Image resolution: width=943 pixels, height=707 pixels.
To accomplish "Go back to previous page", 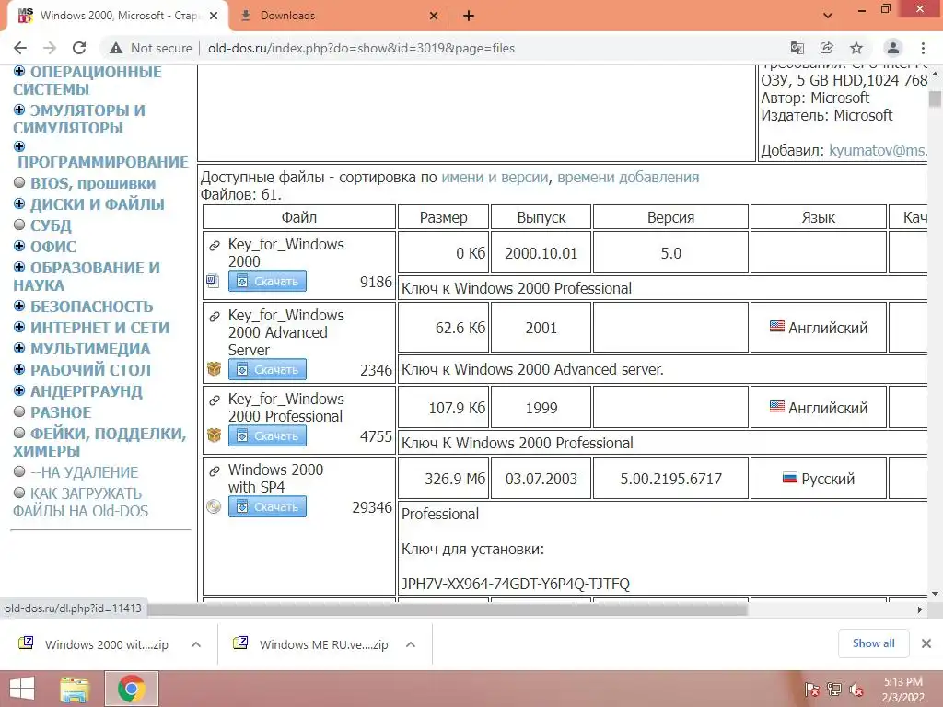I will click(20, 48).
